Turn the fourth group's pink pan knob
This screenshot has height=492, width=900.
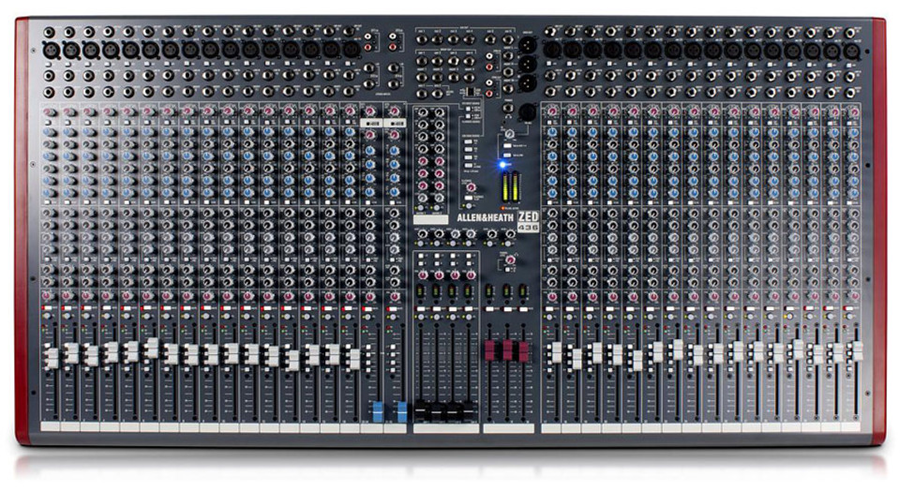(x=471, y=276)
